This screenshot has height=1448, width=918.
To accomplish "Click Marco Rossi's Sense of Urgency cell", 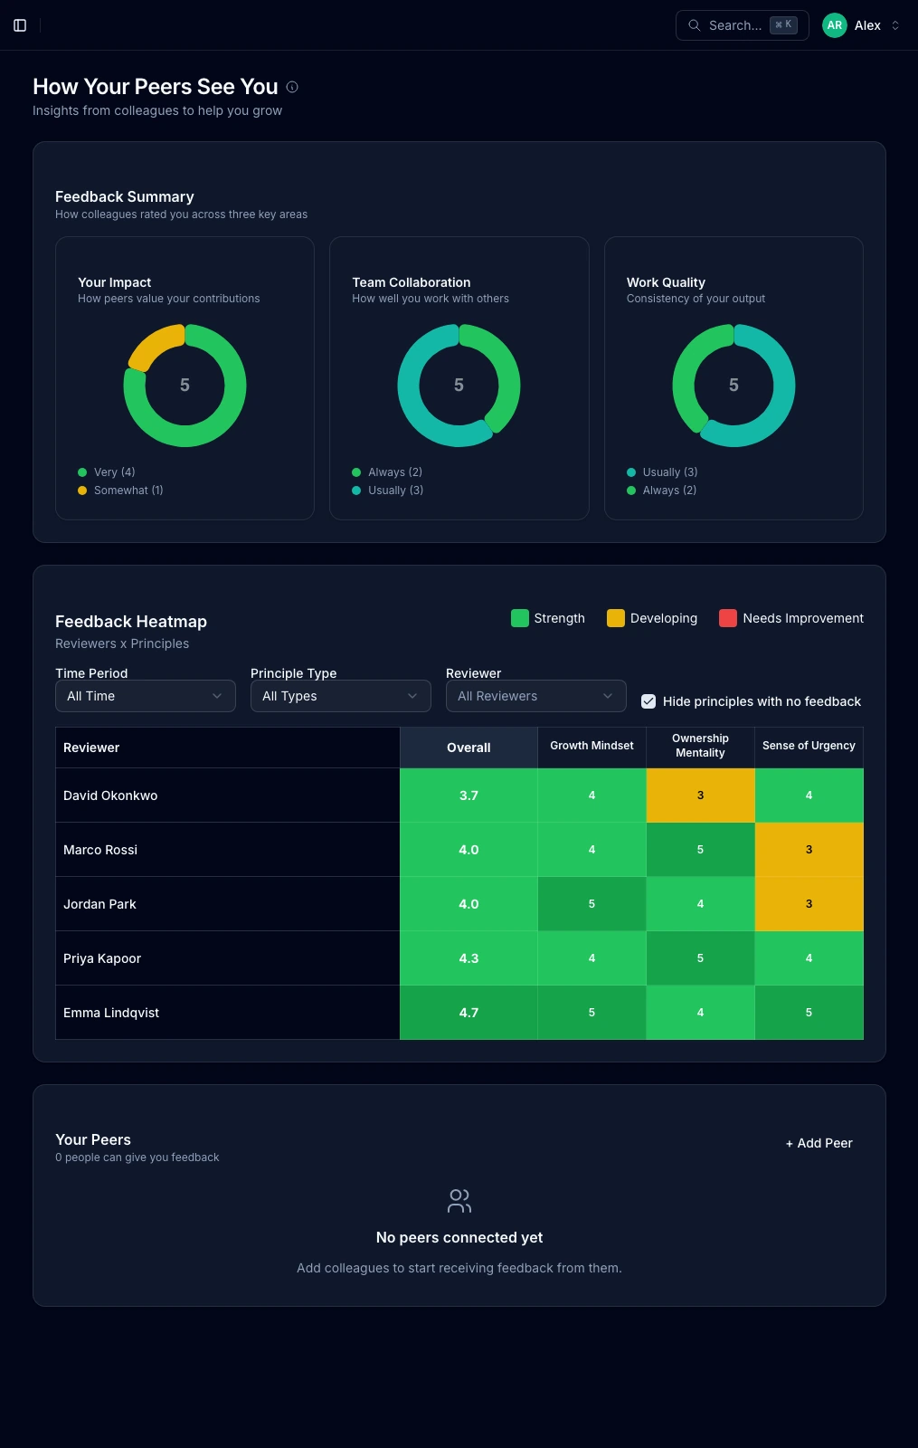I will point(809,850).
